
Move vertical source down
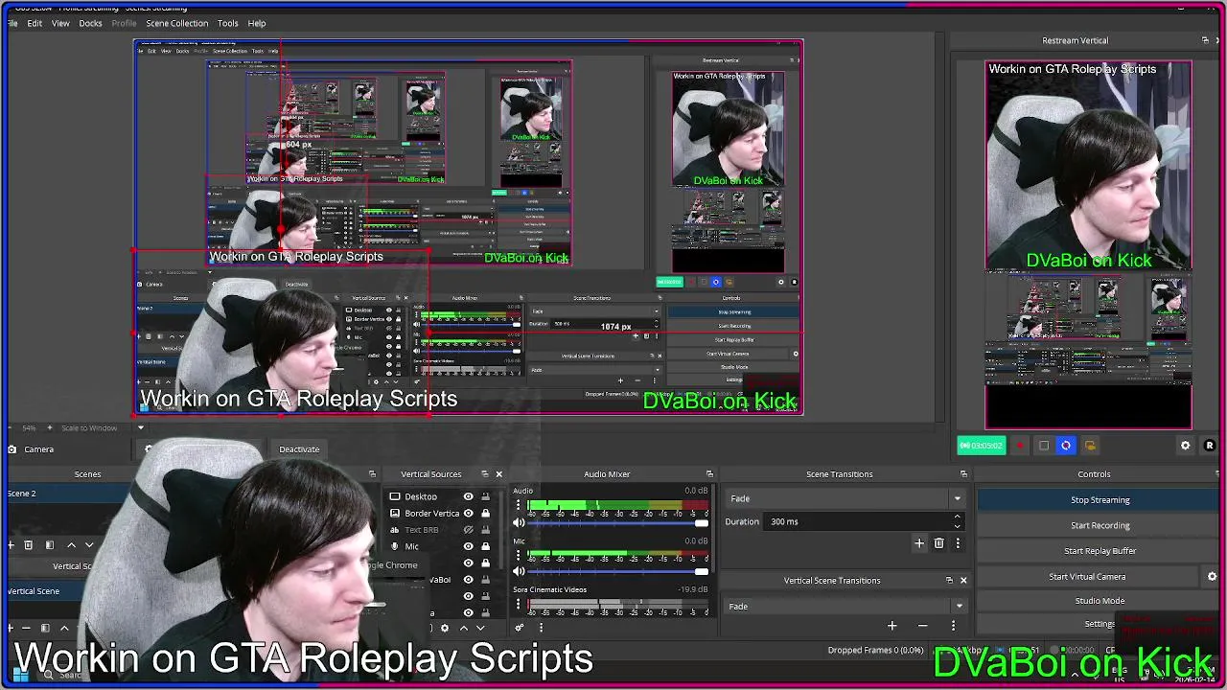[x=480, y=628]
